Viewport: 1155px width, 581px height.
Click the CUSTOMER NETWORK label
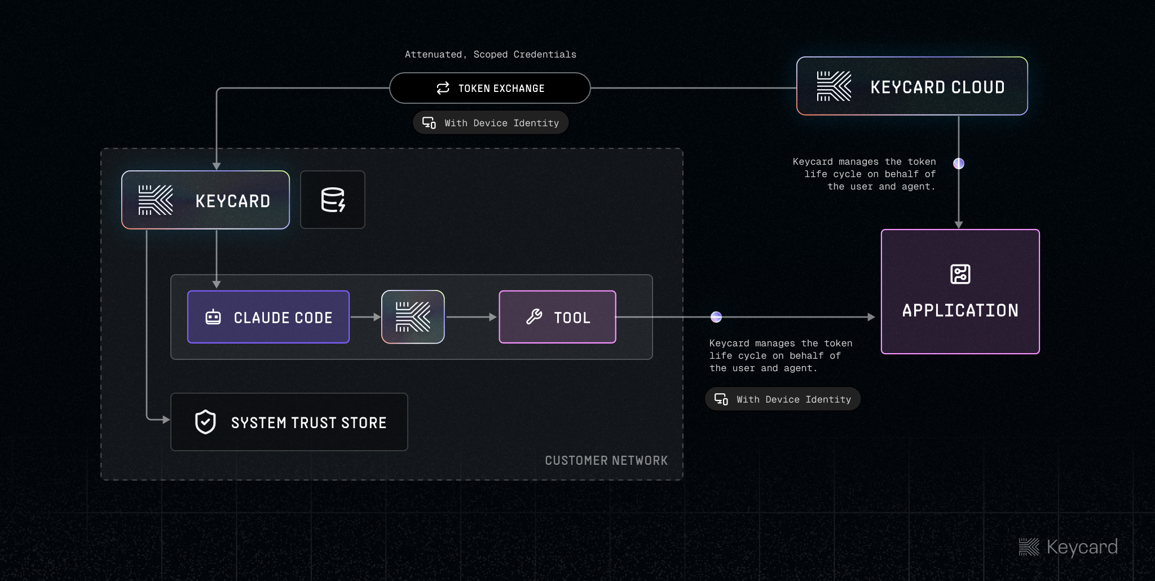pos(606,460)
